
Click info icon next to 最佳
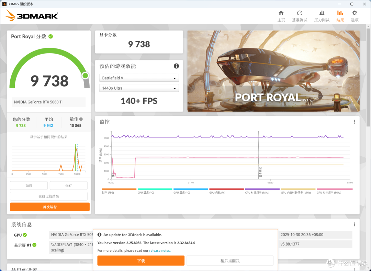point(81,119)
